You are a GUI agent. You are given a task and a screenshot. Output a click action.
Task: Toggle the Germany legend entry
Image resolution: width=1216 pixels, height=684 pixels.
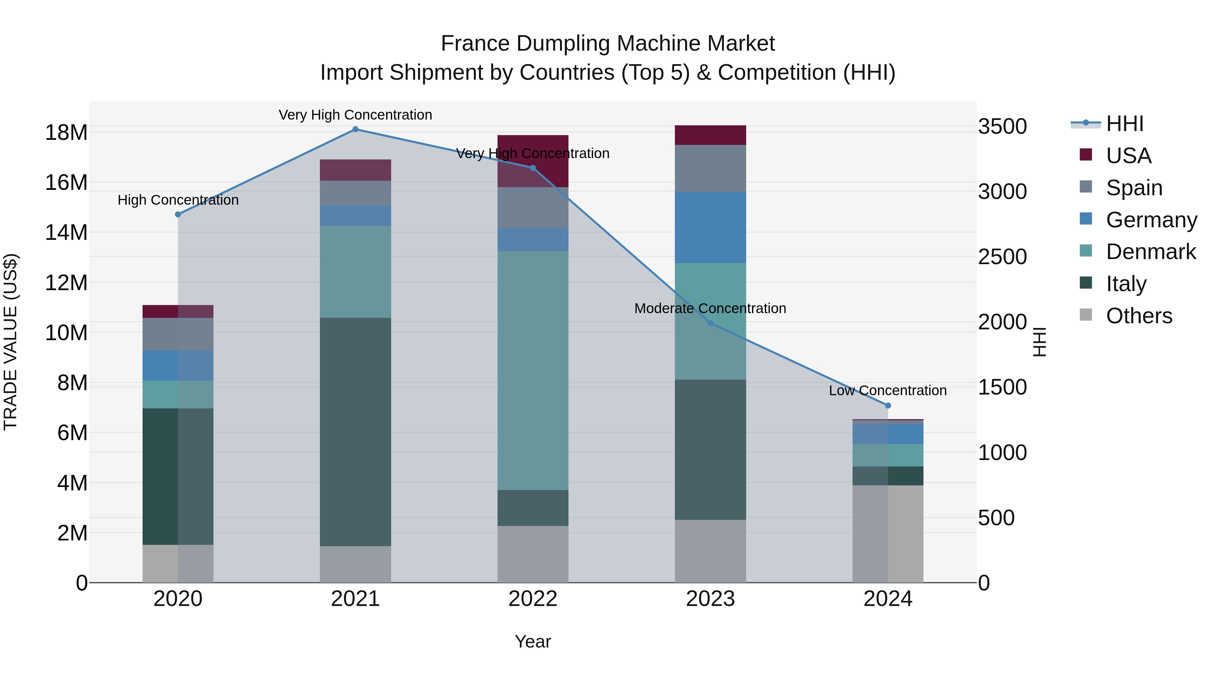click(x=1139, y=220)
